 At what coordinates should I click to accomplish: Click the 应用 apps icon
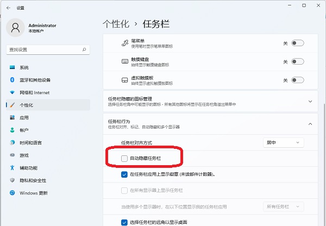click(12, 117)
